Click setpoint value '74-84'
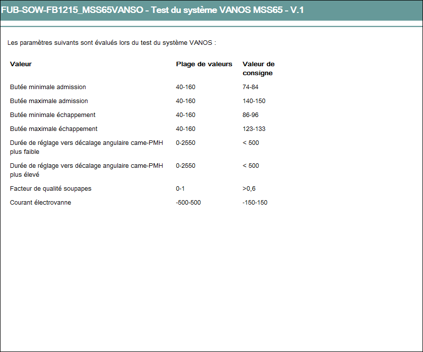This screenshot has width=423, height=352. (x=251, y=87)
